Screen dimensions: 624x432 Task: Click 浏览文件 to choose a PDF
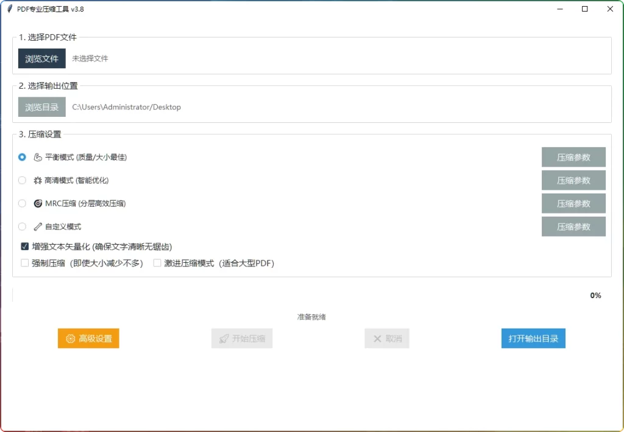tap(41, 58)
